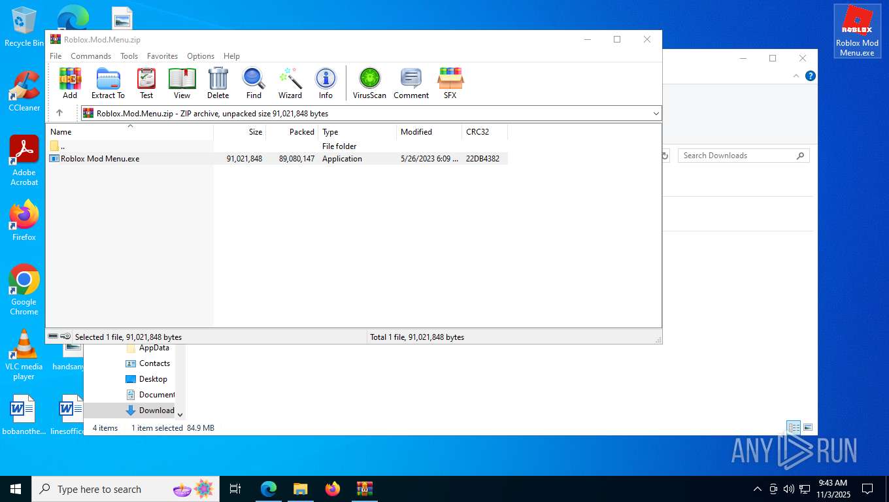Viewport: 889px width, 502px height.
Task: Click the key icon in WinRAR status bar
Action: pos(65,337)
